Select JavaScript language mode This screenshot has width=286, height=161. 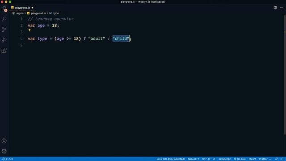pyautogui.click(x=224, y=159)
